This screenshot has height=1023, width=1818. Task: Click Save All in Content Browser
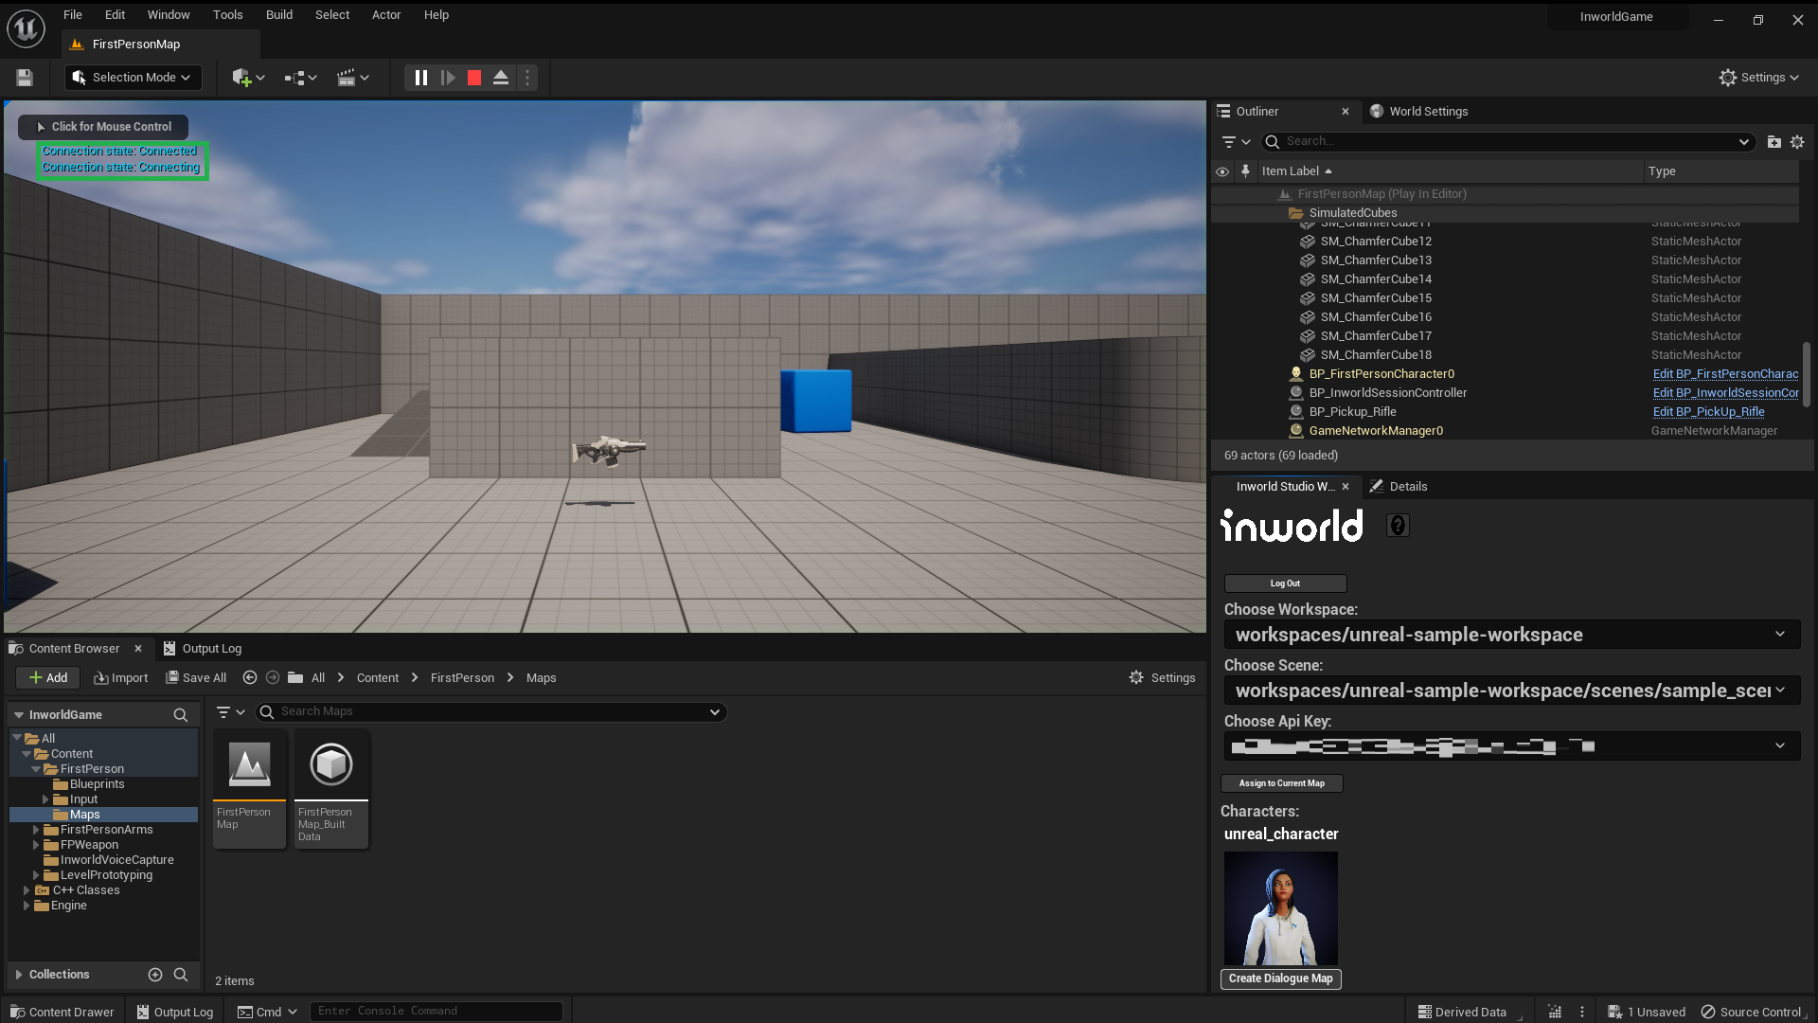point(196,678)
